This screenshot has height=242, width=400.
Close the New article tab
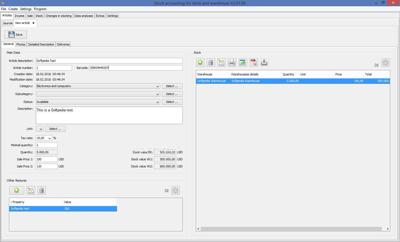(33, 23)
